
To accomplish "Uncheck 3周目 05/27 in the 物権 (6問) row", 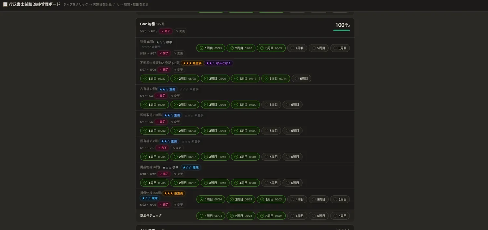I will click(271, 48).
